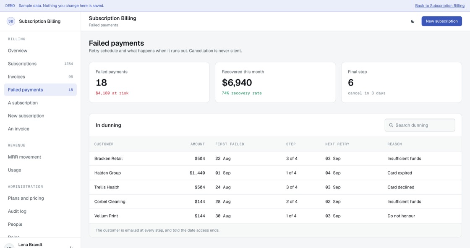Image resolution: width=470 pixels, height=248 pixels.
Task: Go to MRR movement in the sidebar
Action: [x=40, y=157]
